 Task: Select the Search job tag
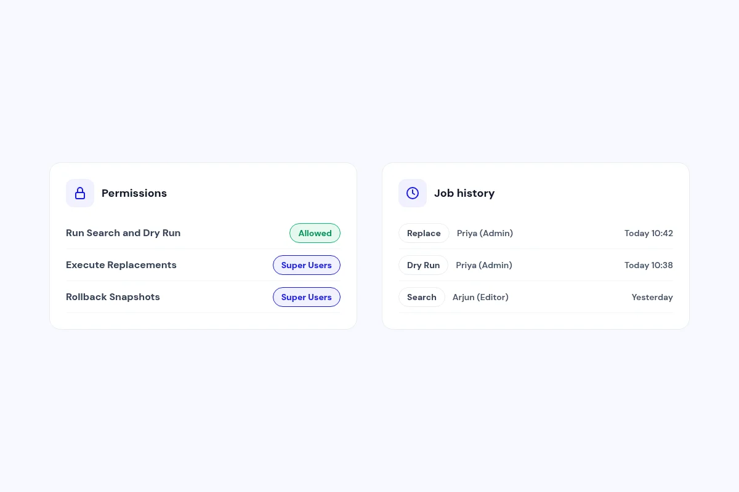(x=422, y=297)
